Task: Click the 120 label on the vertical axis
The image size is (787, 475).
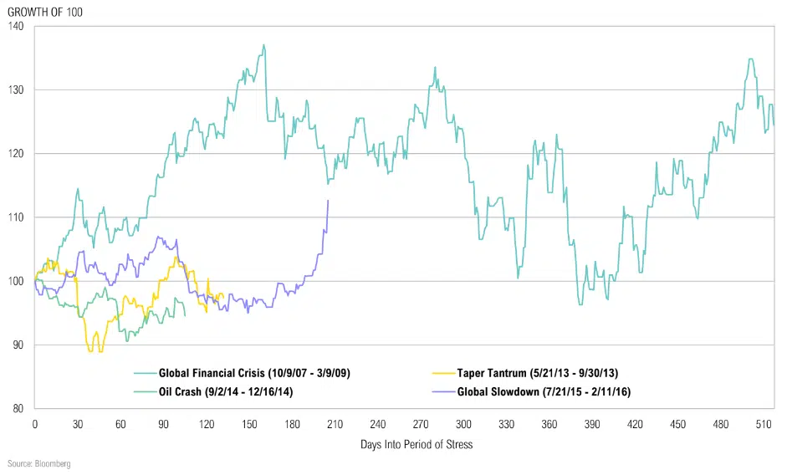Action: tap(16, 154)
